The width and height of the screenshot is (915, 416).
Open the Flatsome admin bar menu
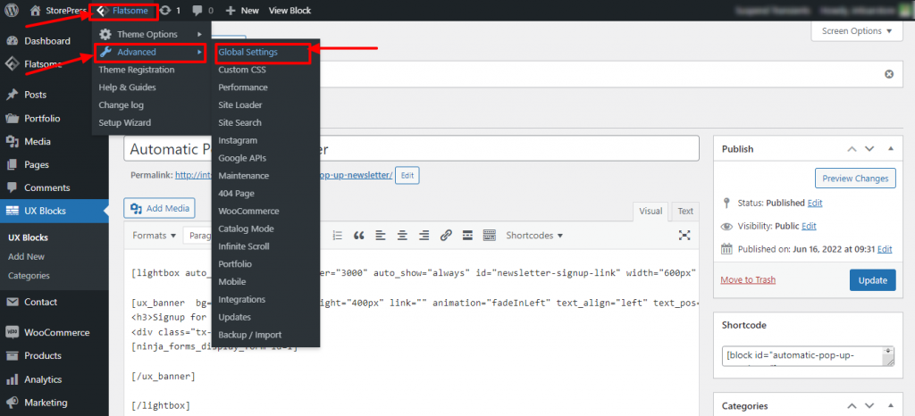pos(123,10)
